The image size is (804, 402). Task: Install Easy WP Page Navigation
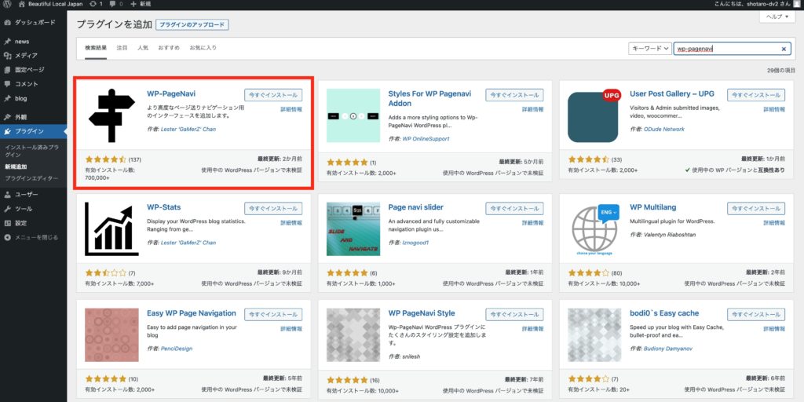(273, 314)
